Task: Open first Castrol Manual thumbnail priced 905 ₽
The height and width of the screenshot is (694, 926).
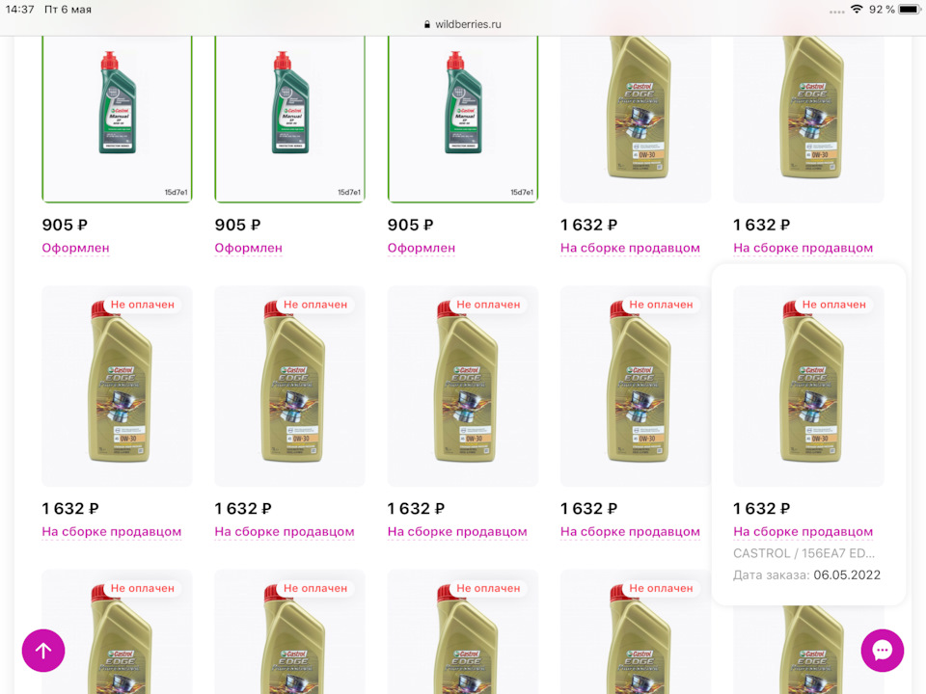Action: point(117,119)
